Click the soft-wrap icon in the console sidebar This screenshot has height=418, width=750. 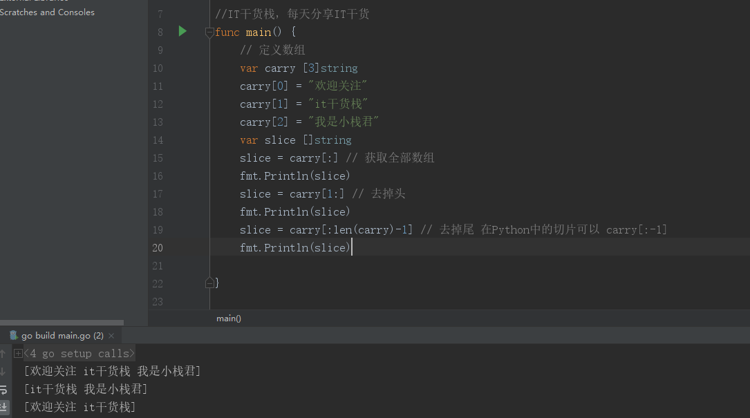[5, 389]
